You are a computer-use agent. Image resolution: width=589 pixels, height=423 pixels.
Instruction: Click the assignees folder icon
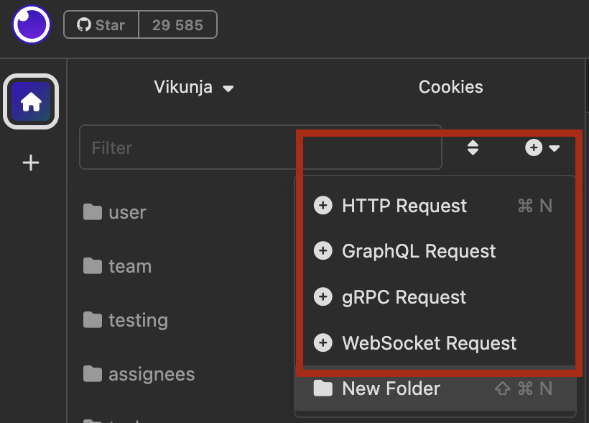(x=92, y=374)
